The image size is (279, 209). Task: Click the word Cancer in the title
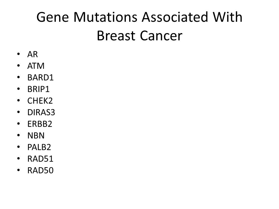(x=161, y=36)
